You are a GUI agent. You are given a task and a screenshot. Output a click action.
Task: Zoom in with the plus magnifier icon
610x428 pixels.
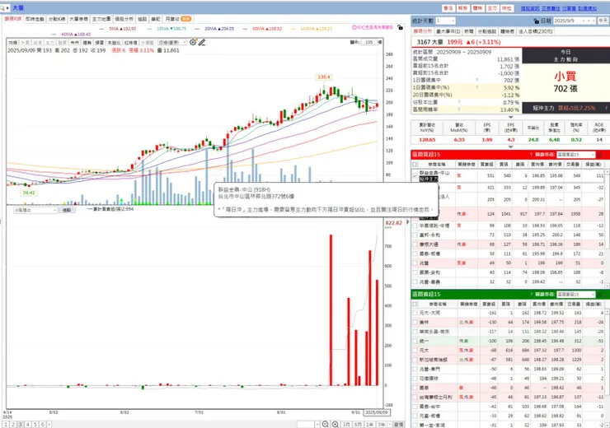335,424
